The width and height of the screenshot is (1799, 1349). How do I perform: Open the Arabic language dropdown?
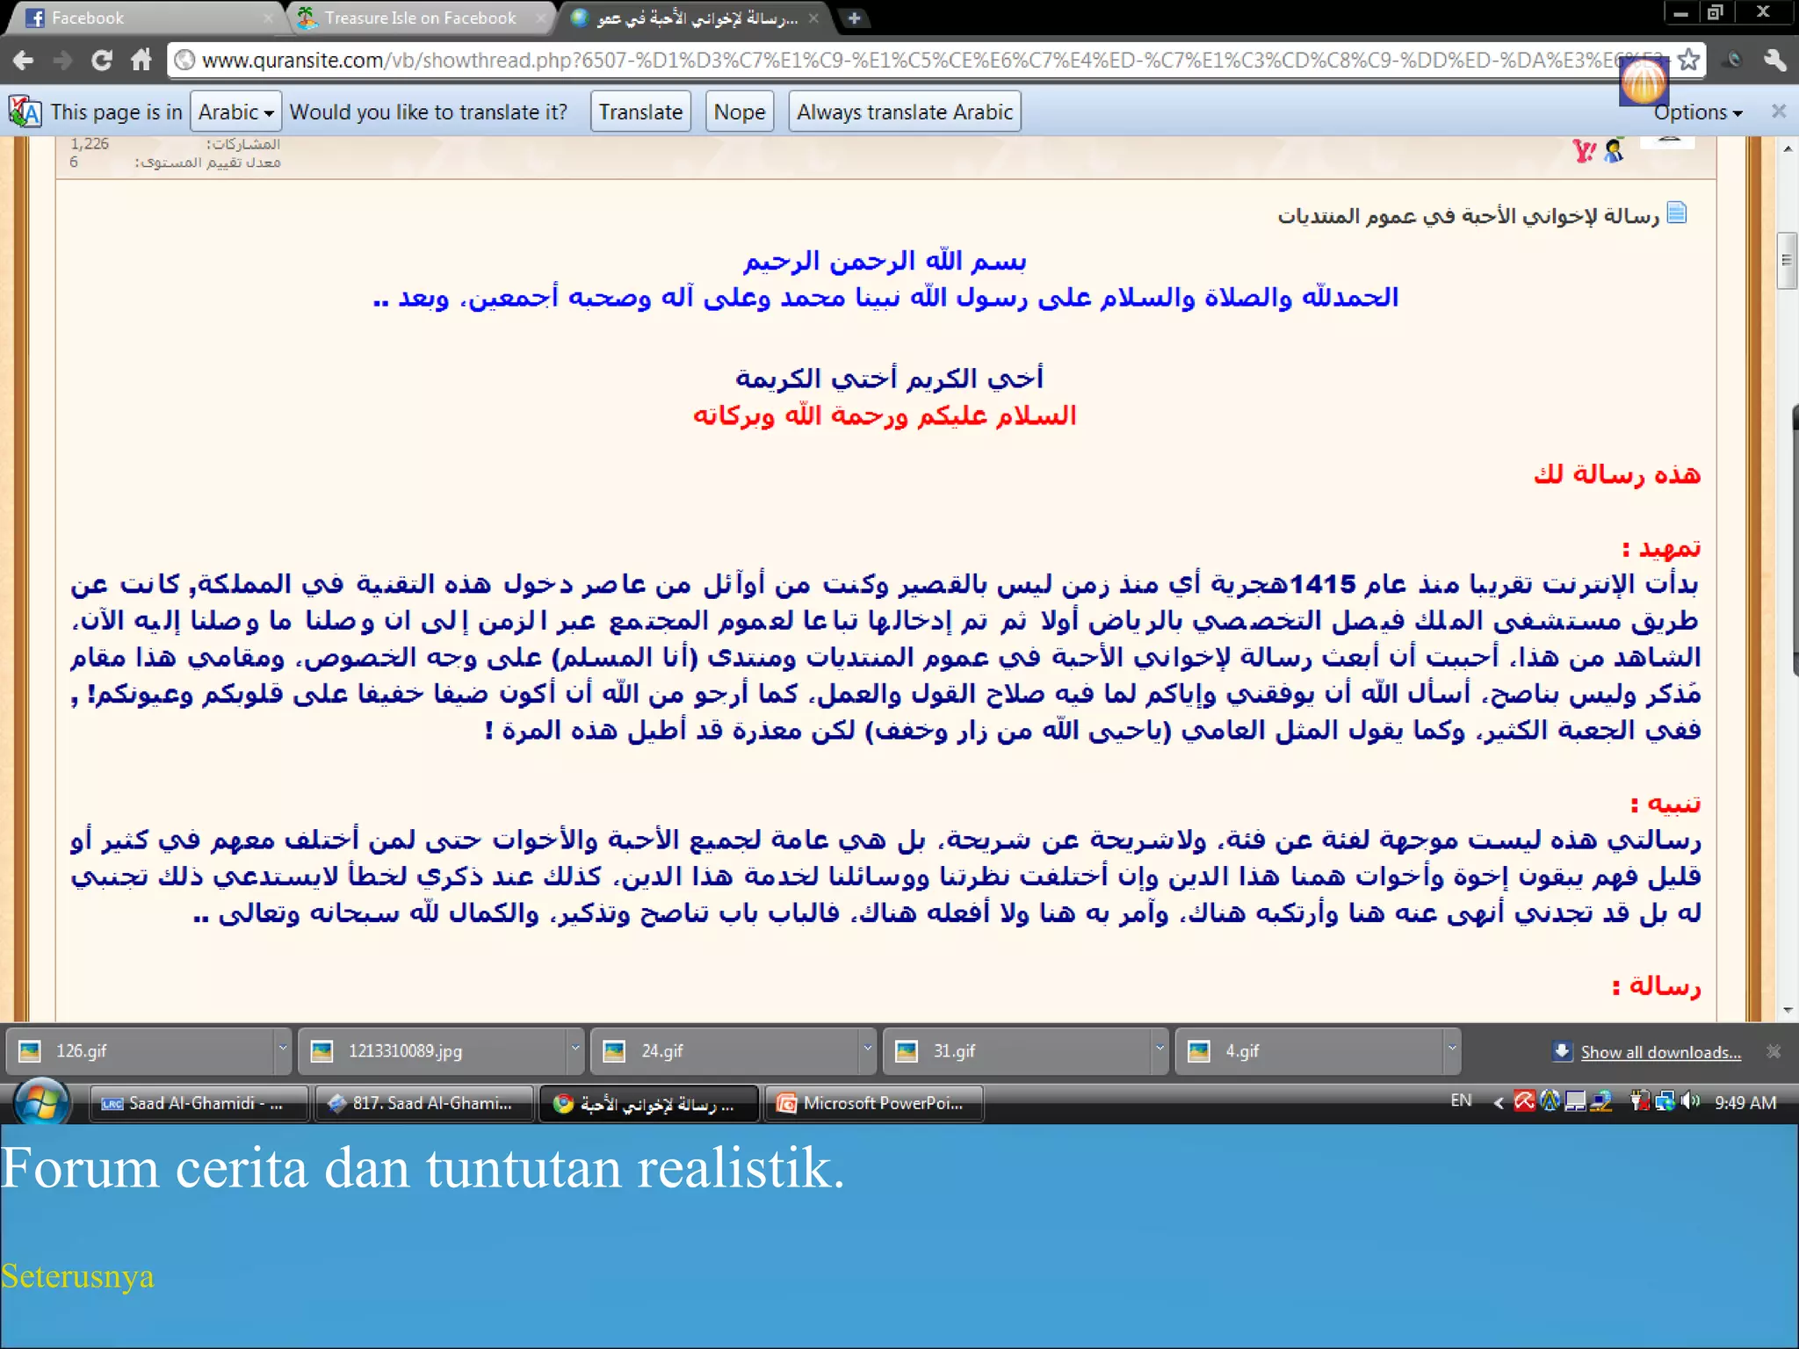pos(235,112)
